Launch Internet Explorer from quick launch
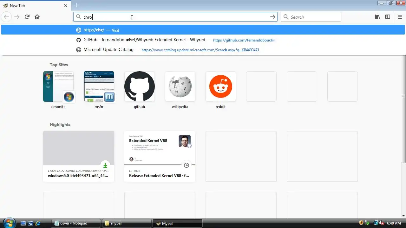 [38, 223]
